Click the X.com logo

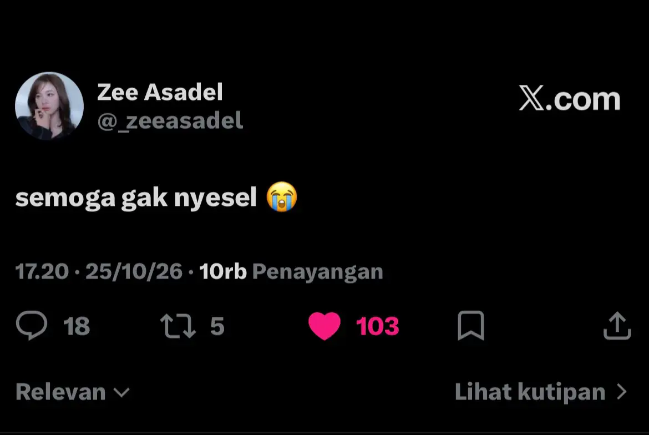[x=570, y=99]
